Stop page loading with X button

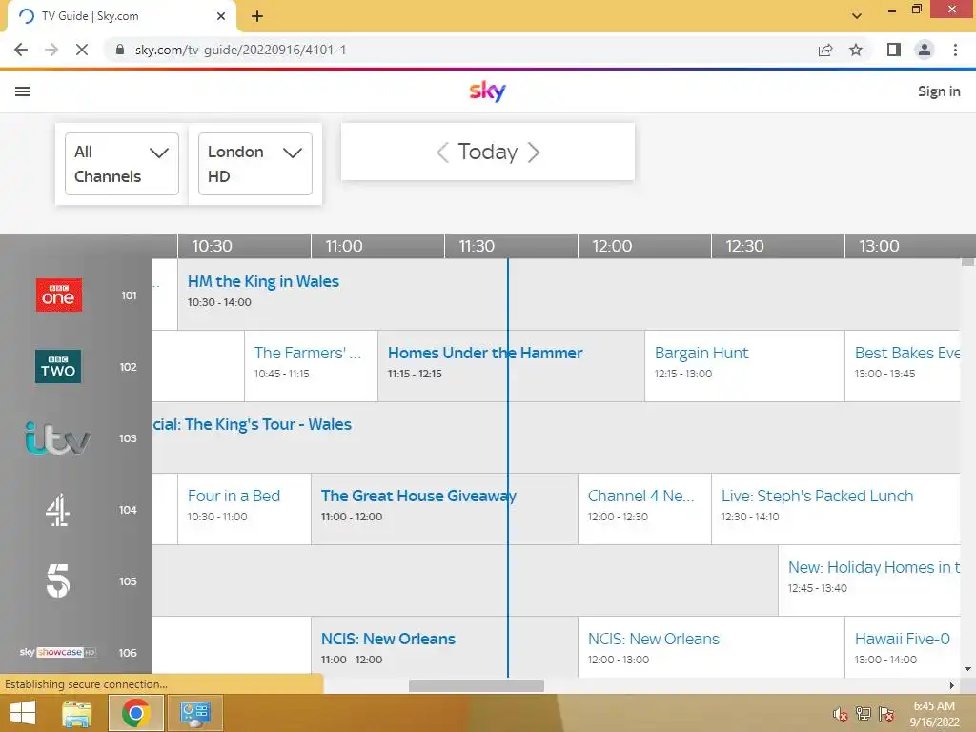[x=82, y=50]
